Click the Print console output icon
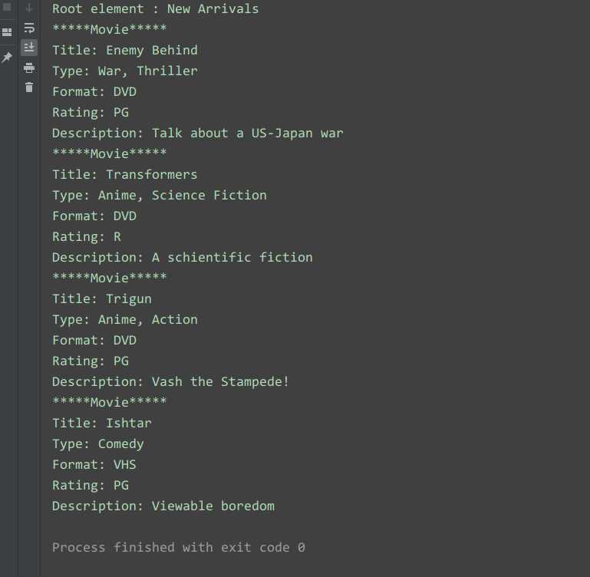The height and width of the screenshot is (577, 590). (x=29, y=68)
